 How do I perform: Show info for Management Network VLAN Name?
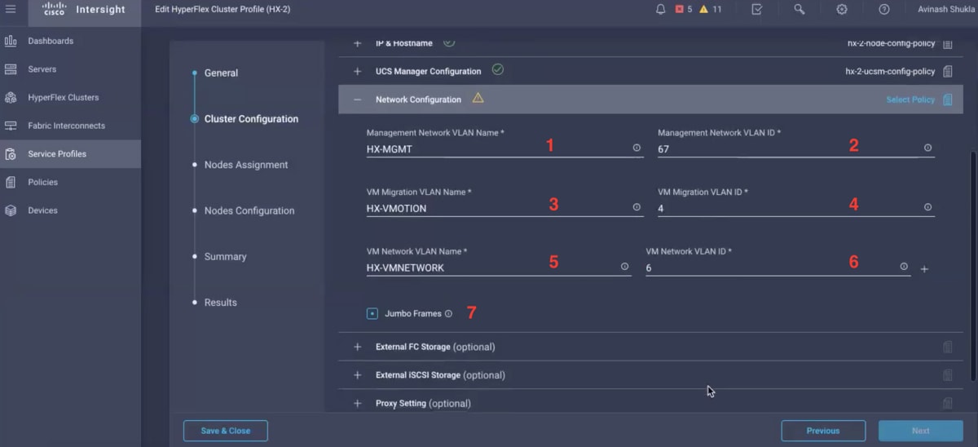[637, 148]
